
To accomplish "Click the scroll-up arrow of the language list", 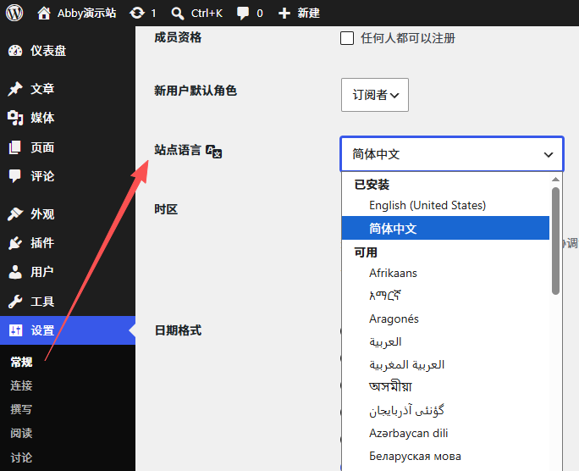I will click(x=555, y=180).
